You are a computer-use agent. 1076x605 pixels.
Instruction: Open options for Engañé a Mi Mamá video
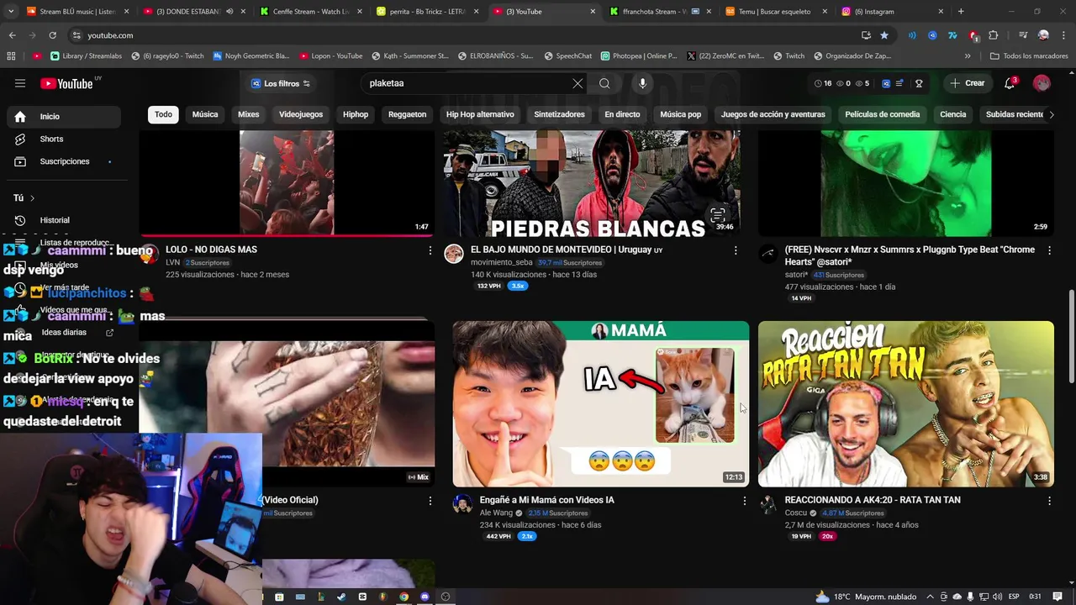tap(744, 501)
